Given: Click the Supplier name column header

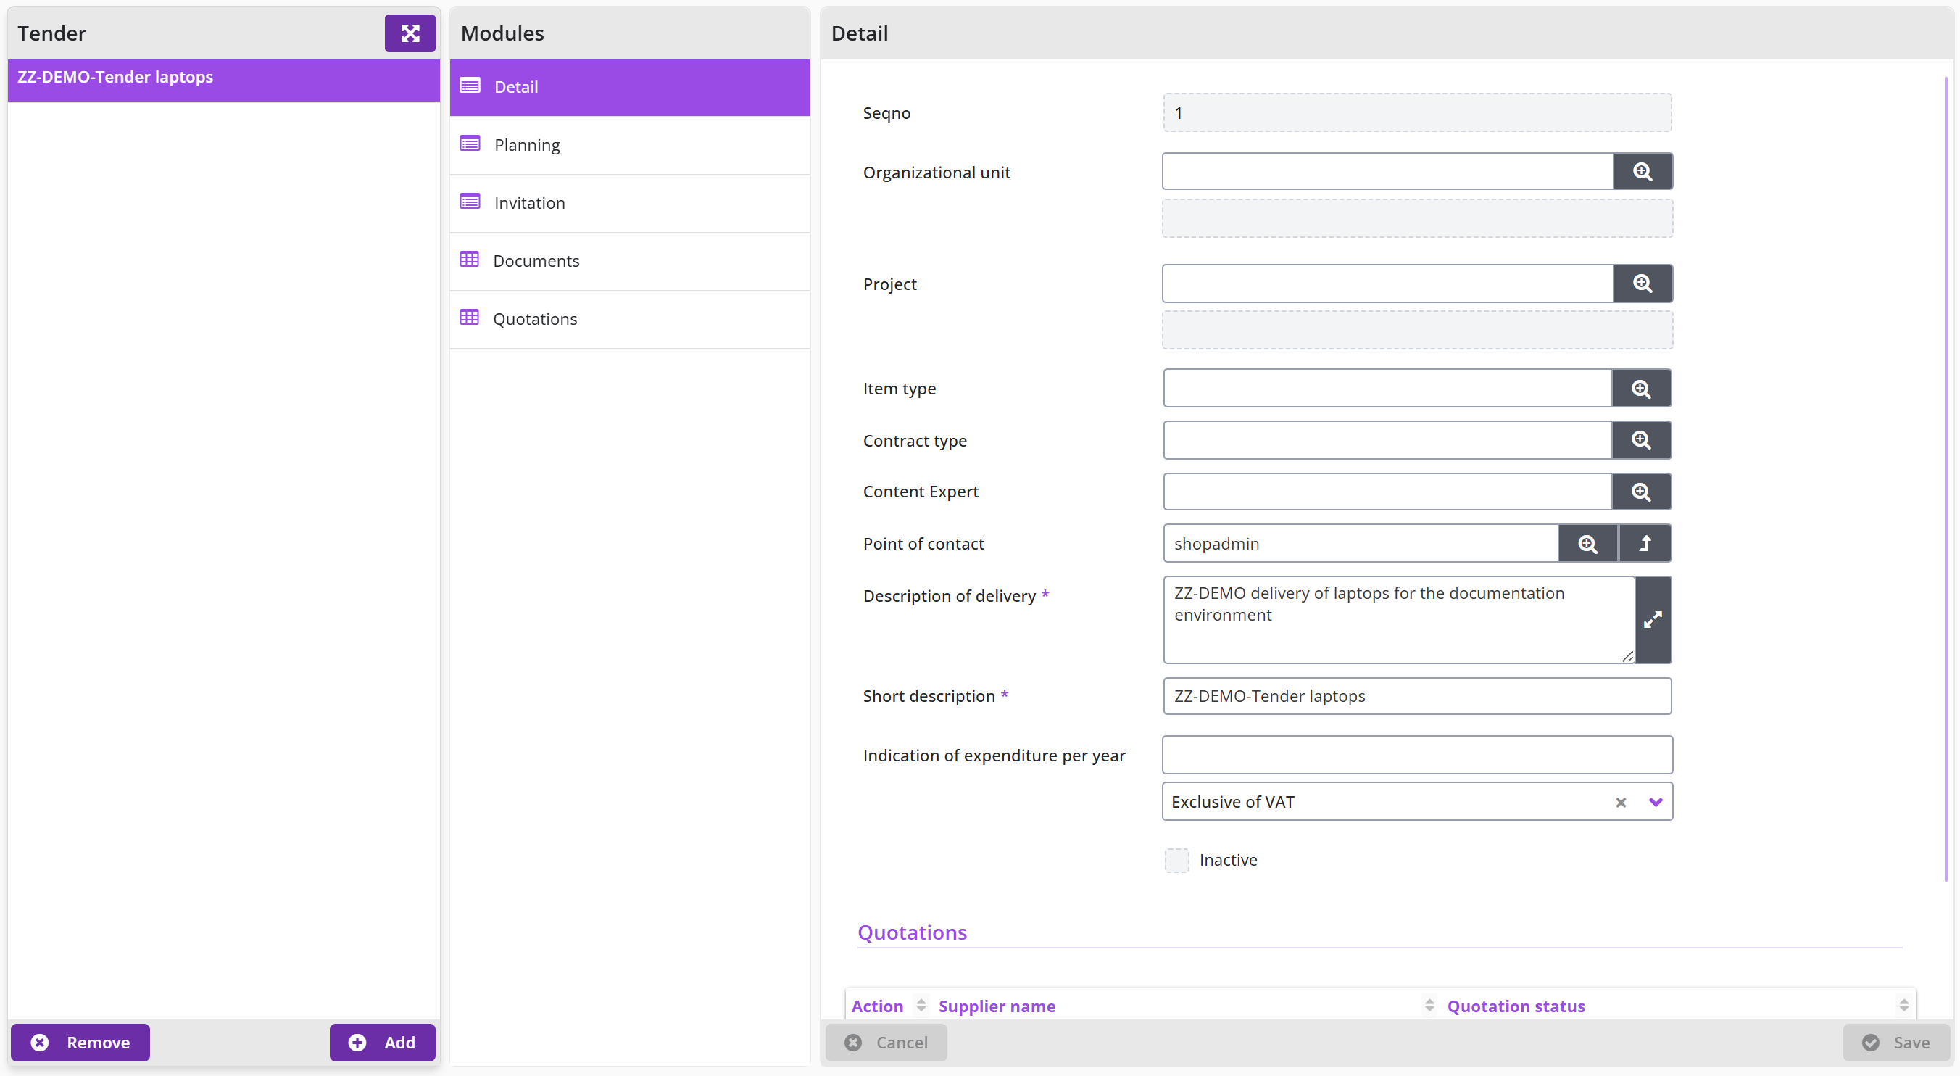Looking at the screenshot, I should tap(997, 1005).
